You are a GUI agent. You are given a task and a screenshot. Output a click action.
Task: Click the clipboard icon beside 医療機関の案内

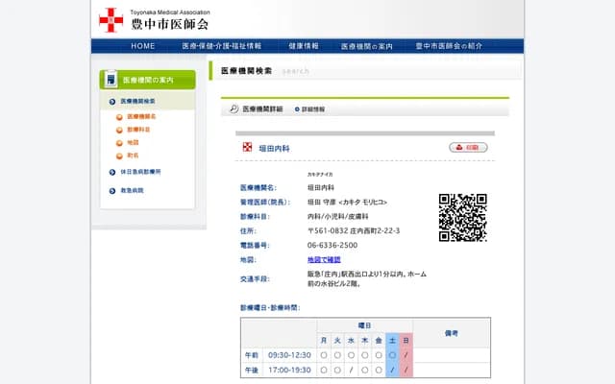[111, 80]
